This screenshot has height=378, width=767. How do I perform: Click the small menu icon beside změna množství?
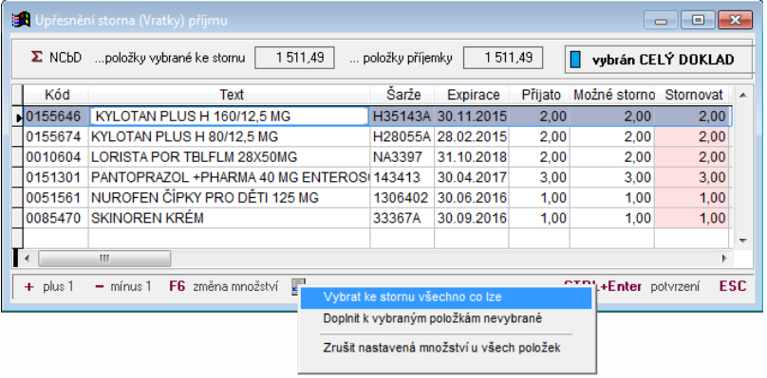tap(297, 286)
